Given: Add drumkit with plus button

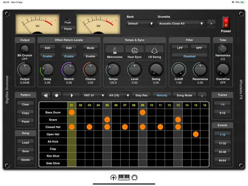Looking at the screenshot, I should [x=211, y=24].
